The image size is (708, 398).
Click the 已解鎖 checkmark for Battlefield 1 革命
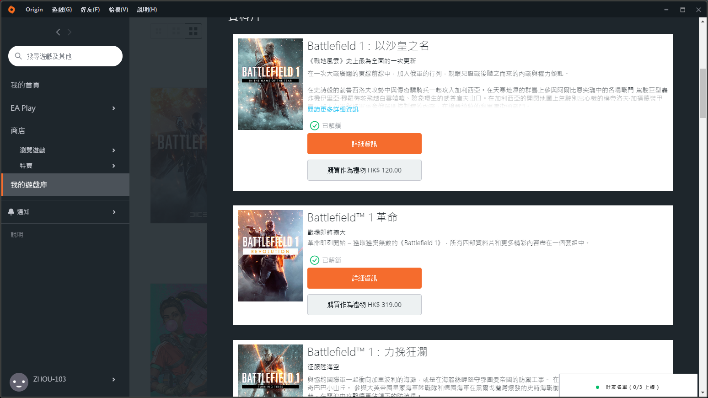315,260
